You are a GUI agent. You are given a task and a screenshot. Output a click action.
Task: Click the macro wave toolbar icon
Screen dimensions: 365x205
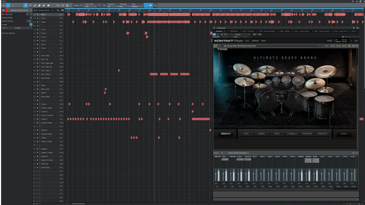(58, 5)
